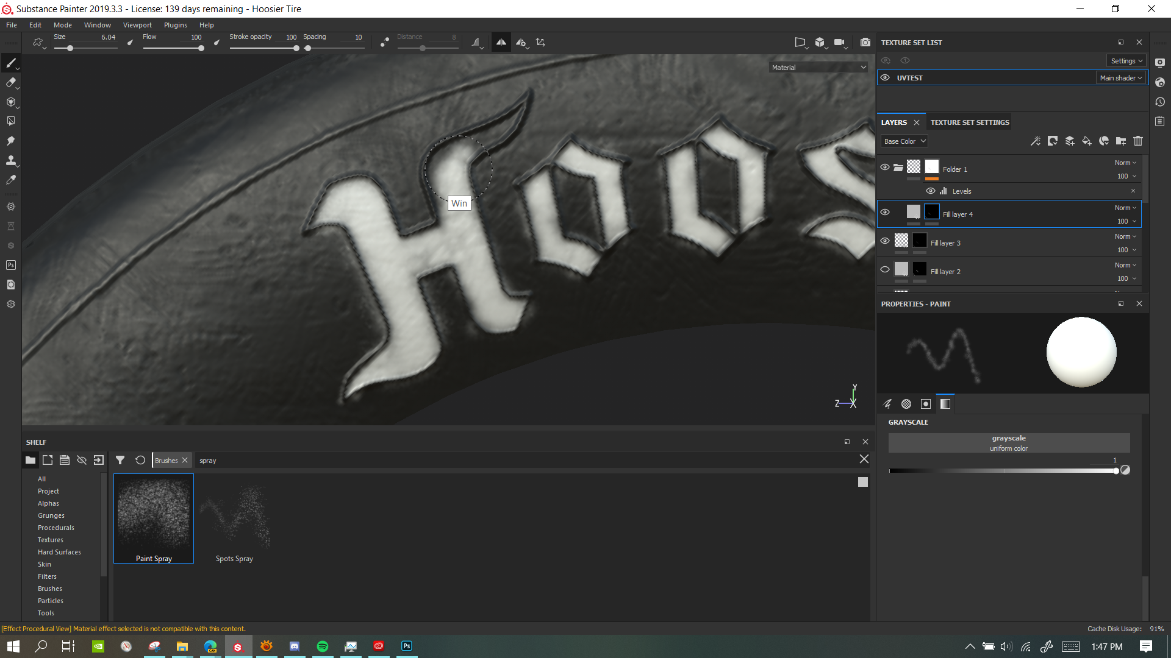1171x658 pixels.
Task: Open the Viewport menu
Action: 137,25
